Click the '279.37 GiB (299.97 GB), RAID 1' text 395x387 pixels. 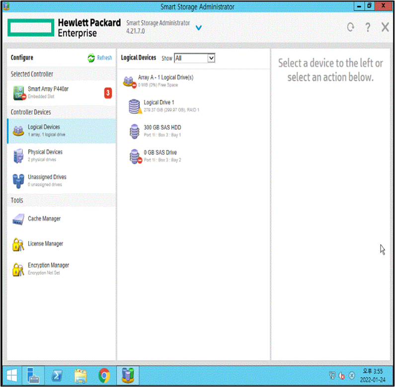click(x=171, y=110)
